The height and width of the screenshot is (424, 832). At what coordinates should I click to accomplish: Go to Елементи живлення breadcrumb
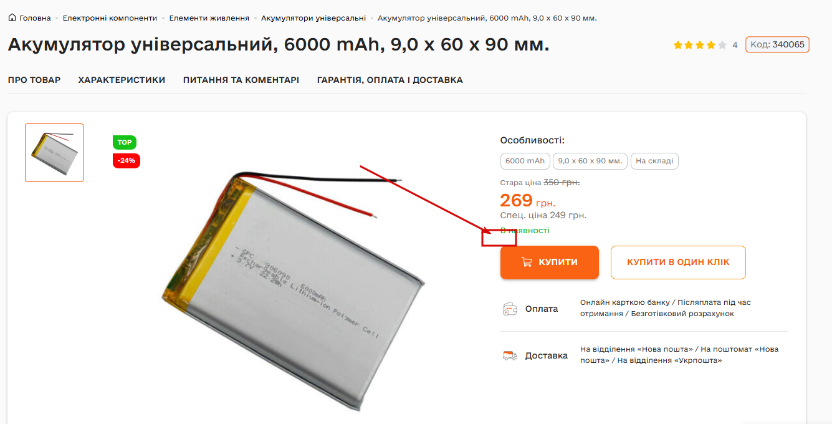click(x=209, y=18)
